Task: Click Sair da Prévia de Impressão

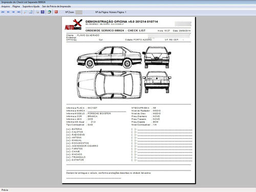Action: tap(56, 6)
